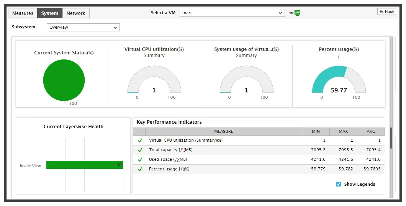Click the Virtual CPU utilization(%) gauge title
The image size is (406, 206).
(x=154, y=49)
